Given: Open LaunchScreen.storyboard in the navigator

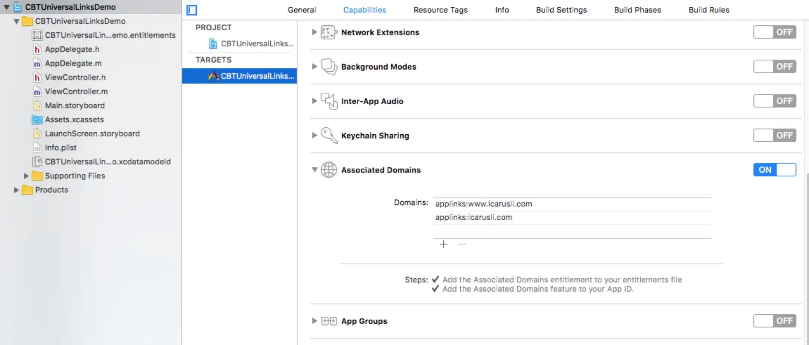Looking at the screenshot, I should [x=92, y=134].
